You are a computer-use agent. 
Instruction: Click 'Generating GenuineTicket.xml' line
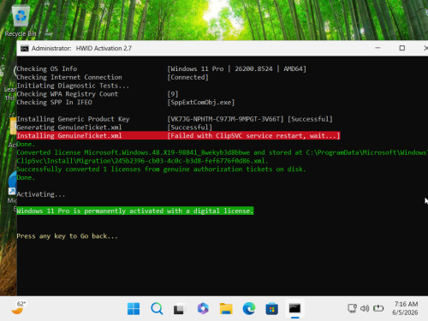point(69,128)
